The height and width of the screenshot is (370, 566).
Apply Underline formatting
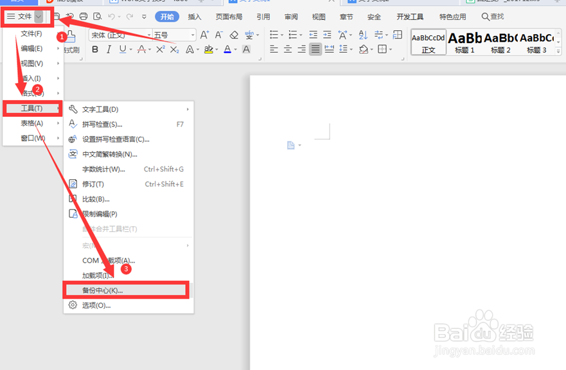click(123, 49)
